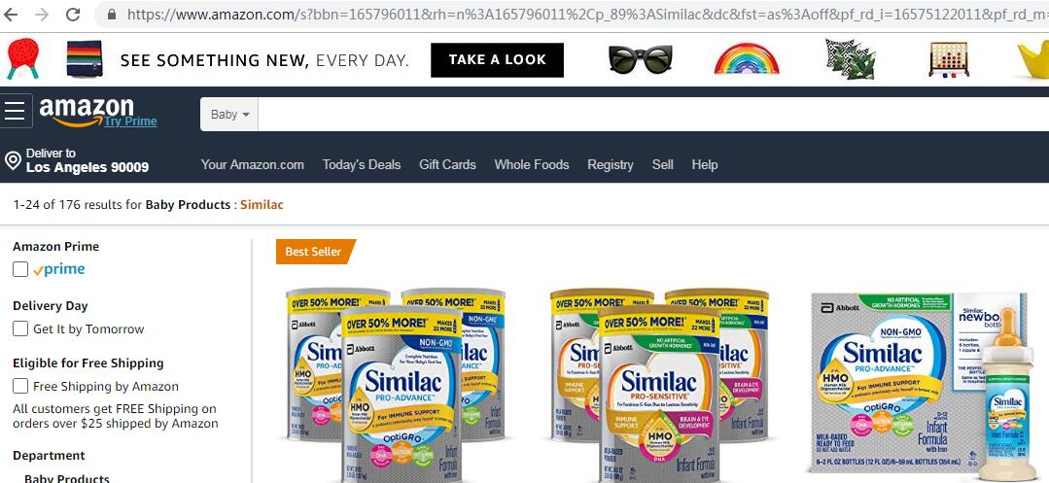This screenshot has height=483, width=1049.
Task: Open the Gift Cards nav link
Action: point(447,164)
